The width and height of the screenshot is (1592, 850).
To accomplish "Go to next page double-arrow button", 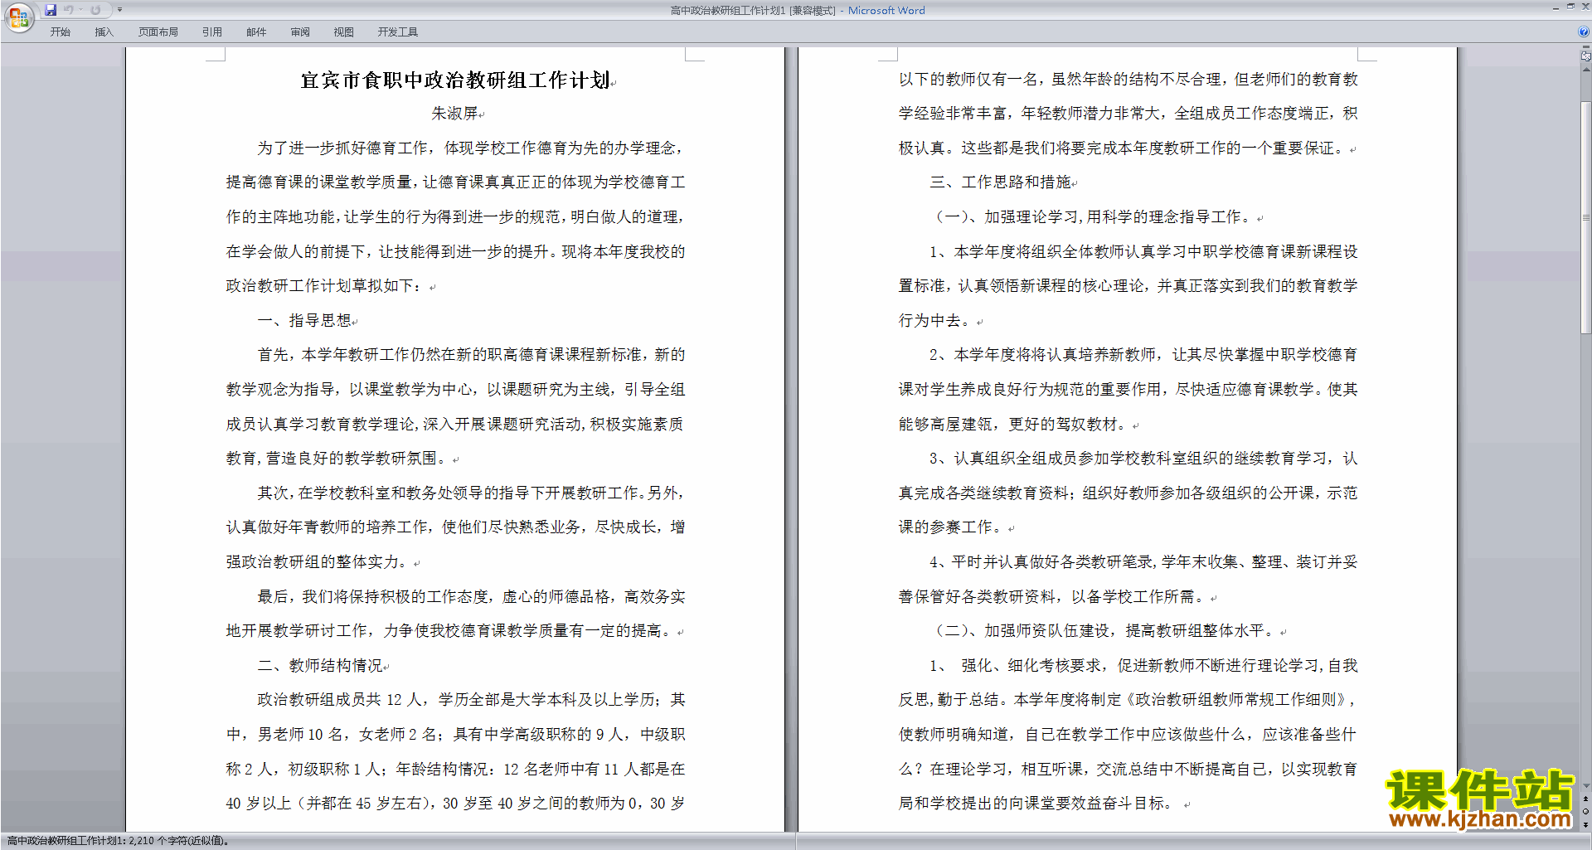I will pos(1585,824).
